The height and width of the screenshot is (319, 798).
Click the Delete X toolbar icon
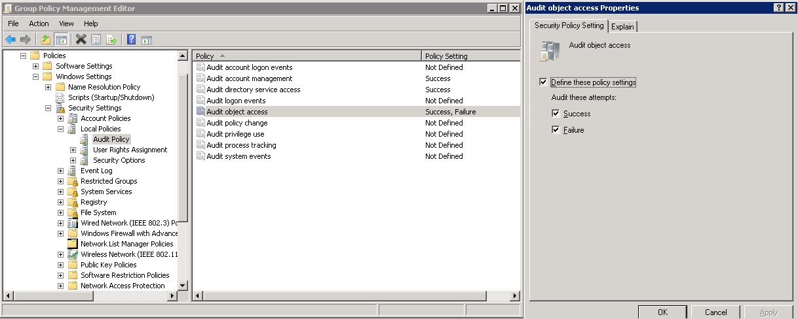[81, 40]
